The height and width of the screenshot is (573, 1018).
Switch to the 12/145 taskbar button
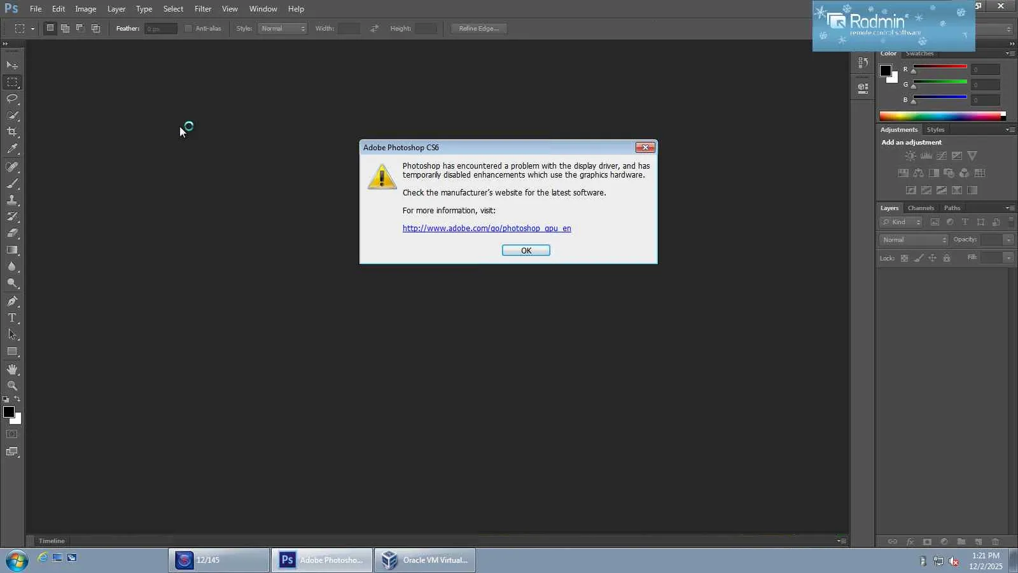click(x=219, y=560)
